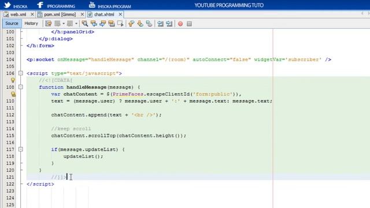370x208 pixels.
Task: Close the chat.xhtml tab
Action: click(120, 14)
